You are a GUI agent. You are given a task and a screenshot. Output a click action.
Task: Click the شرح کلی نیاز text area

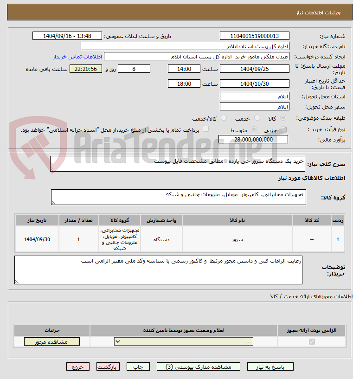[x=178, y=164]
